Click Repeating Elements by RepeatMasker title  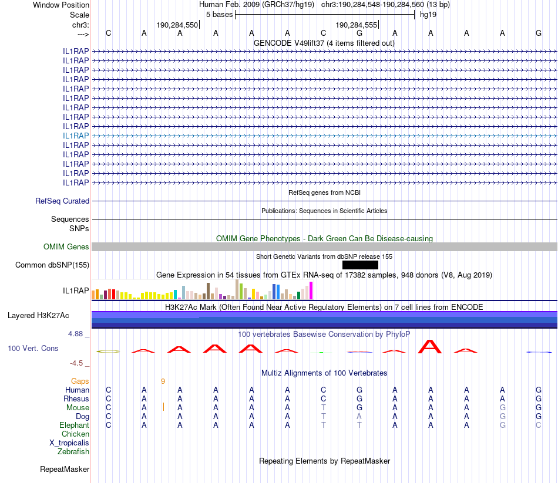click(324, 461)
